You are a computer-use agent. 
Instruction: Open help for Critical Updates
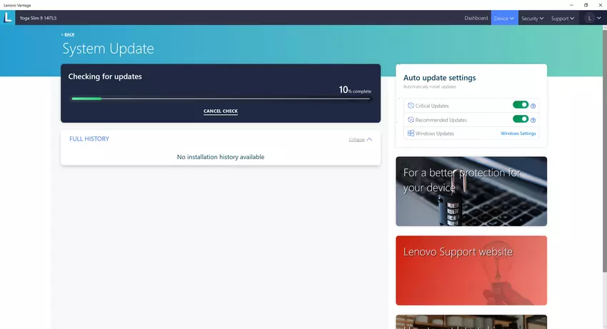533,106
